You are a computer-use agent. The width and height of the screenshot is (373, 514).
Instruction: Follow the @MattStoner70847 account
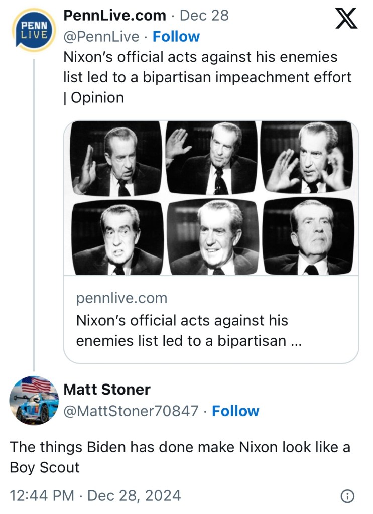pyautogui.click(x=235, y=411)
